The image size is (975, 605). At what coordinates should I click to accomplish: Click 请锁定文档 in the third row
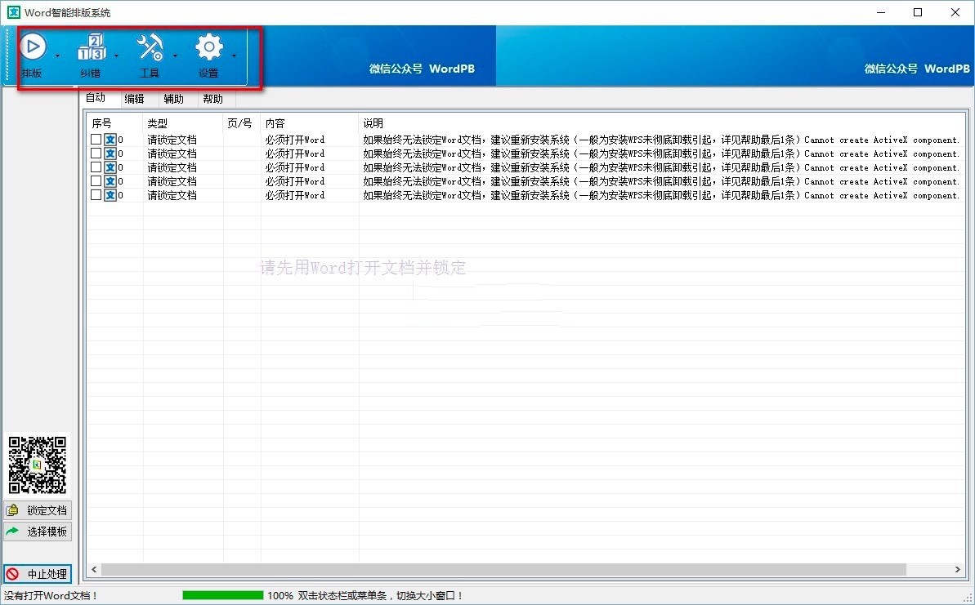click(x=172, y=167)
